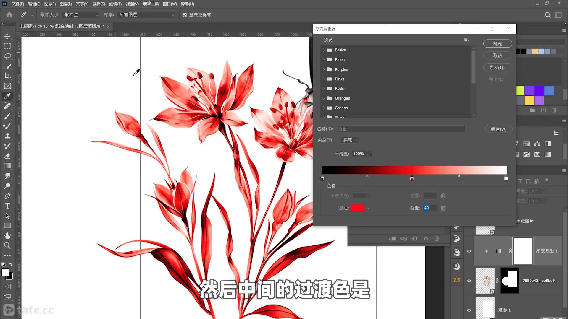The width and height of the screenshot is (568, 319).
Task: Expand the Reds preset folder
Action: coord(324,89)
